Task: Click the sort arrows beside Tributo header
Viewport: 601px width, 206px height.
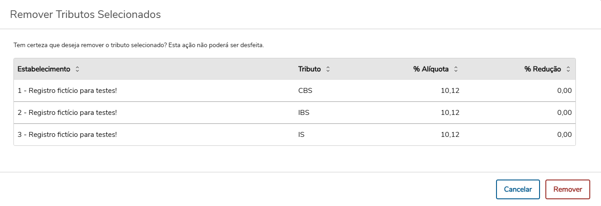Action: pyautogui.click(x=328, y=69)
